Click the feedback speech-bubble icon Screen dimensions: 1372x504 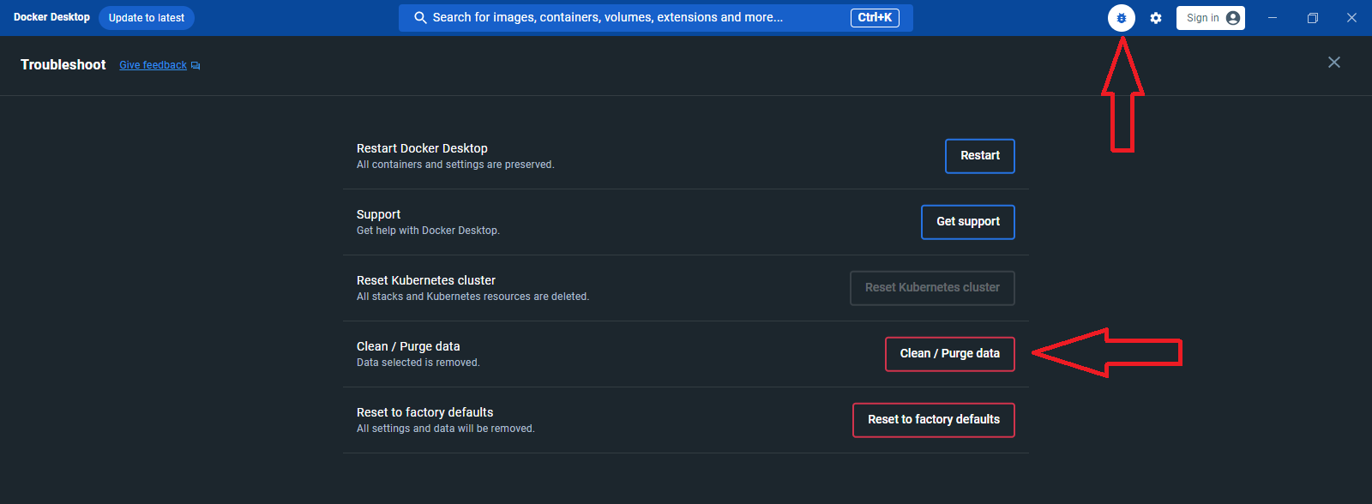[x=196, y=65]
